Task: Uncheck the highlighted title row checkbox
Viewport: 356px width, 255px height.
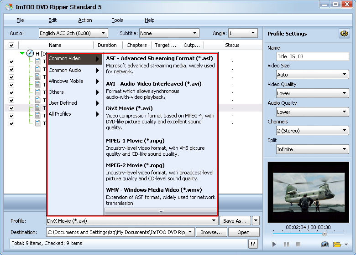Action: [x=11, y=108]
